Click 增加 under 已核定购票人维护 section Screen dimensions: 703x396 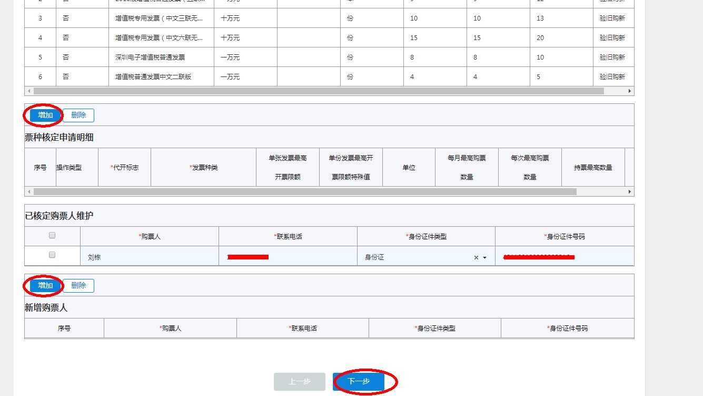(45, 285)
